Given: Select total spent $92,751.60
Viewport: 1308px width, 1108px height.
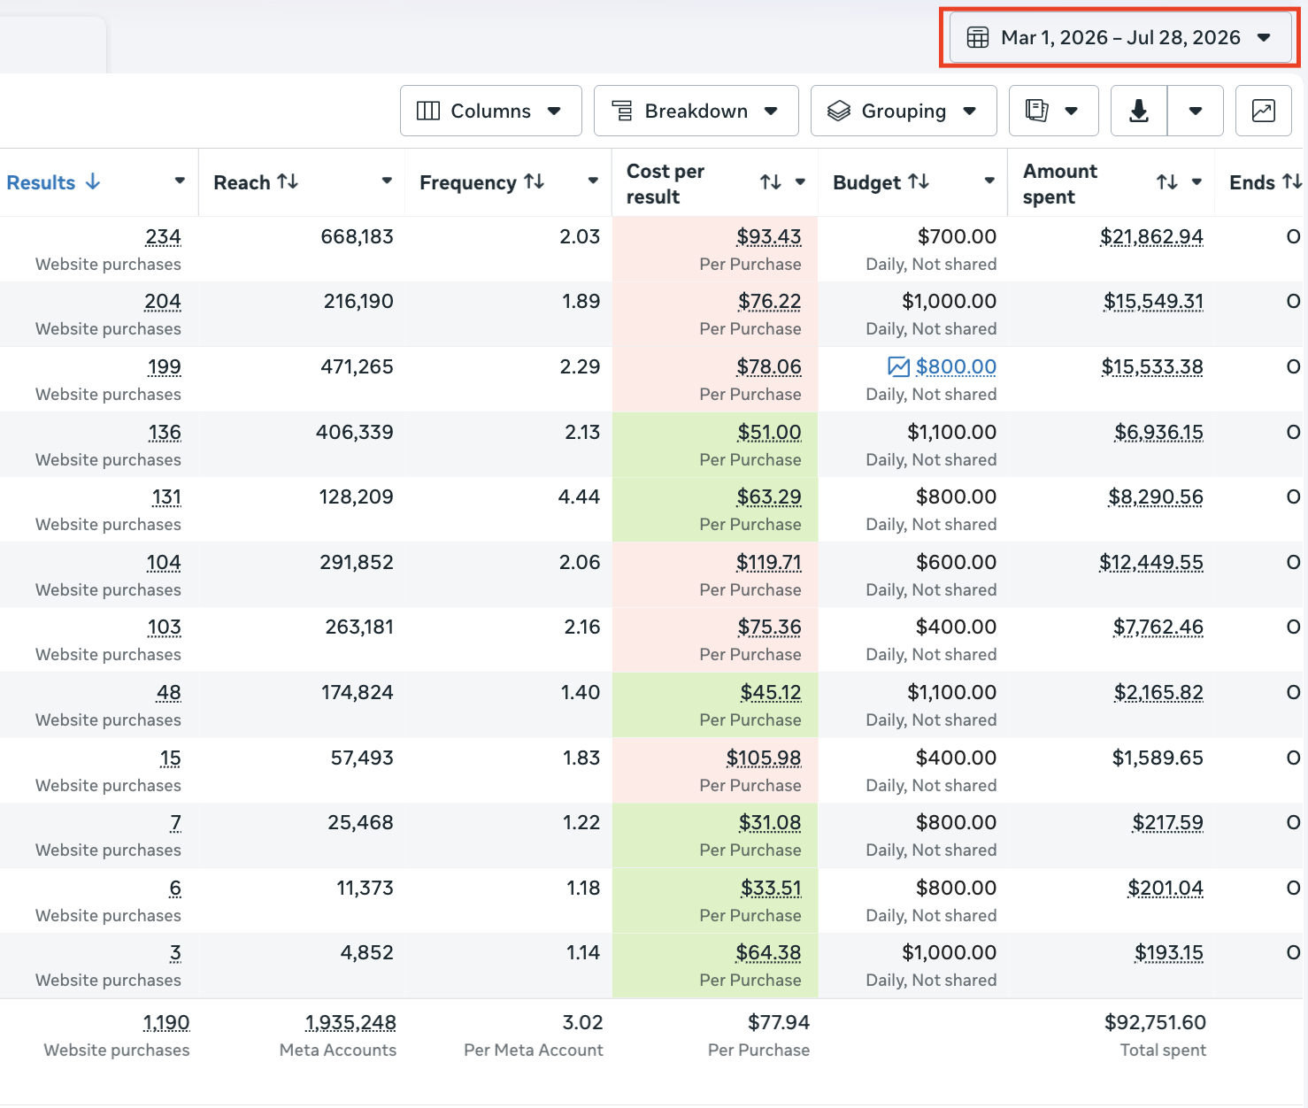Looking at the screenshot, I should tap(1155, 1023).
